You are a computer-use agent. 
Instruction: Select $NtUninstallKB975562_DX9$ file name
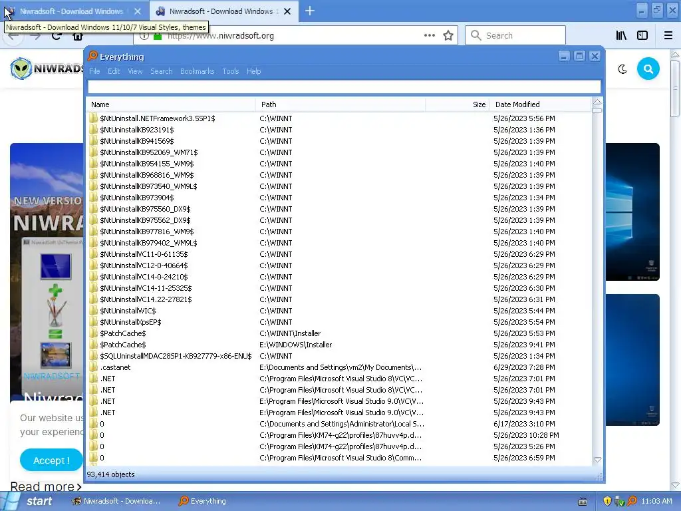[145, 220]
